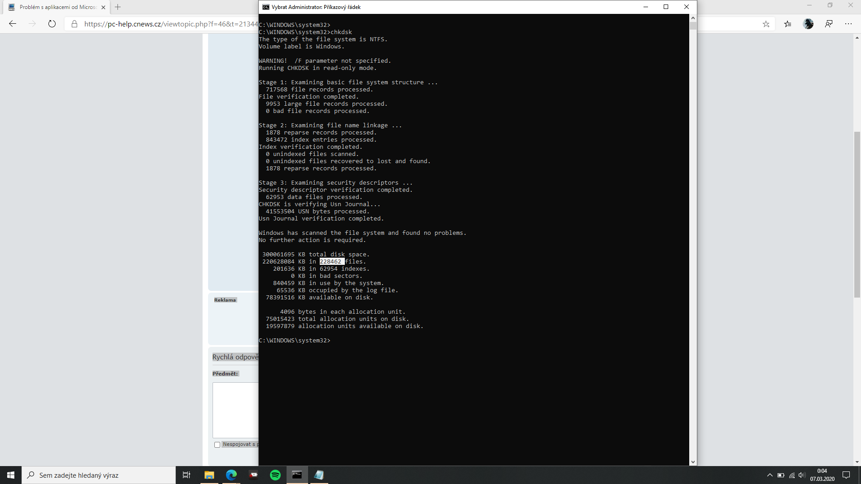861x484 pixels.
Task: Go back to previous page
Action: [13, 24]
